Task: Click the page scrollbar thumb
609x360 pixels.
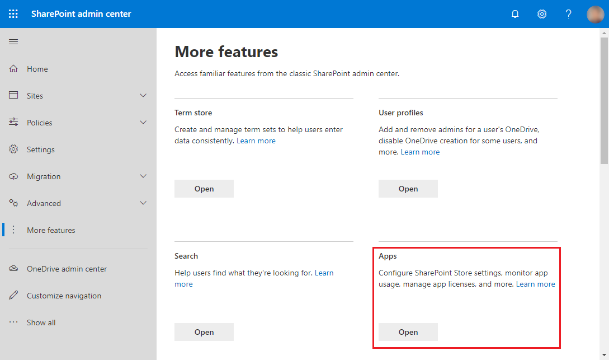Action: point(604,101)
